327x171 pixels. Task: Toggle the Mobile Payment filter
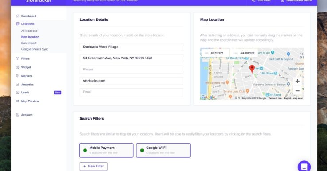[106, 150]
